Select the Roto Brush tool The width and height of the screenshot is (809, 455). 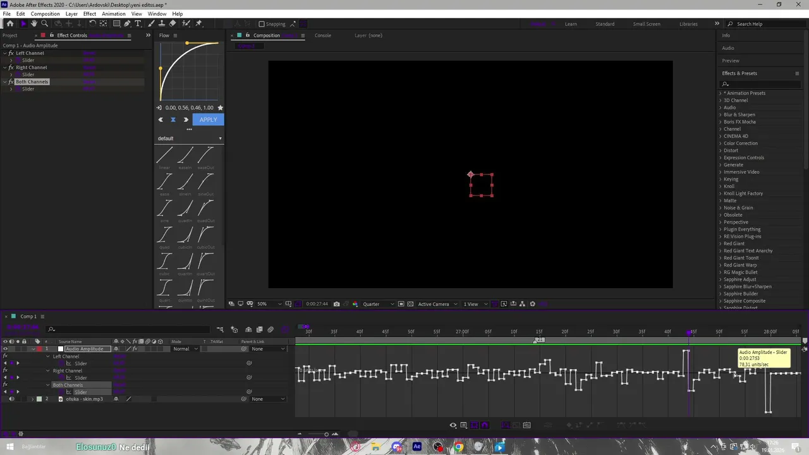[x=186, y=23]
